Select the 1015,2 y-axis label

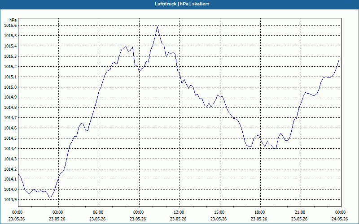coord(10,66)
